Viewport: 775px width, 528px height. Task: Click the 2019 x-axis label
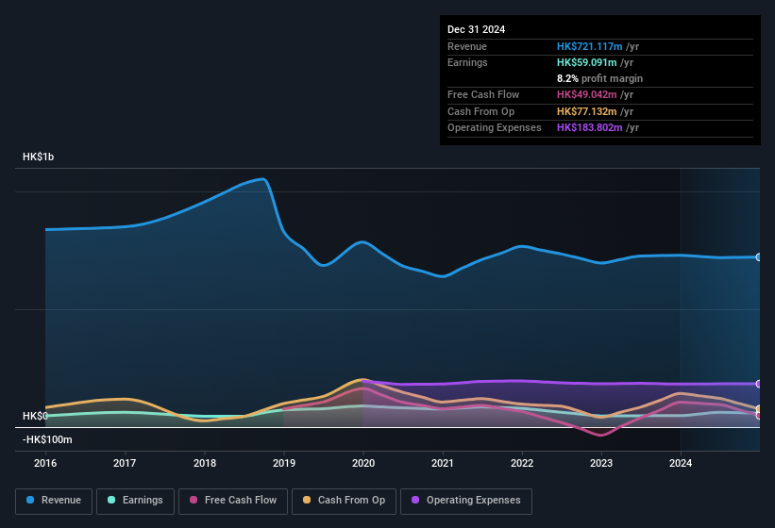tap(284, 463)
